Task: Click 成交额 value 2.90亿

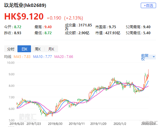Action: (x=84, y=33)
